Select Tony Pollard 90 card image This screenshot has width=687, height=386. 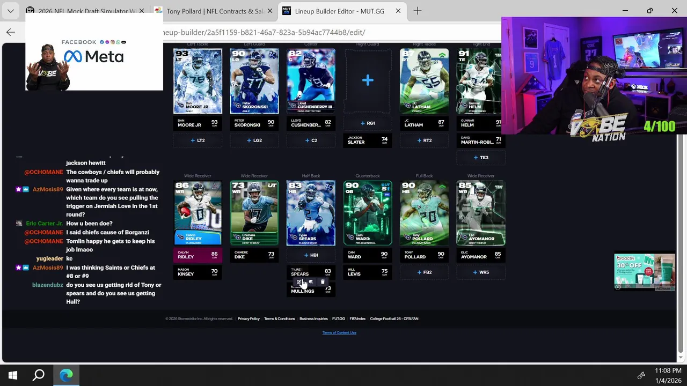424,213
